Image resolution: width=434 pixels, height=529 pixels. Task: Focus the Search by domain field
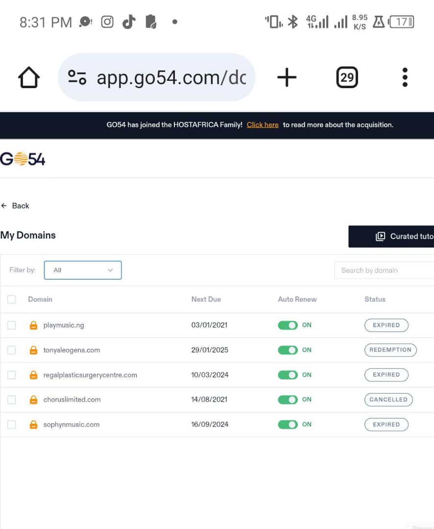point(384,270)
